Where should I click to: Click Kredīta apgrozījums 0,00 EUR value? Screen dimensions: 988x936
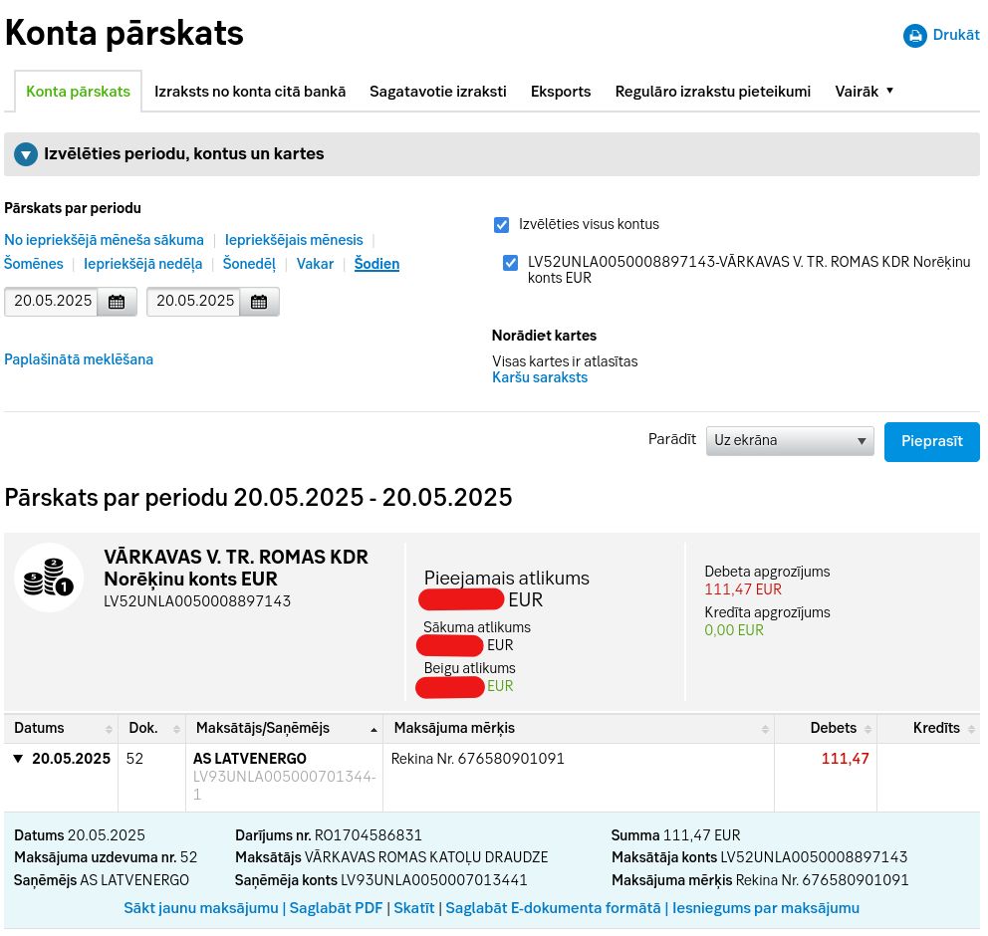point(734,630)
